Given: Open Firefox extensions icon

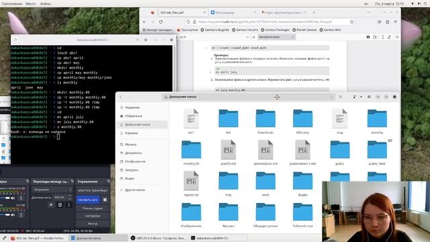Looking at the screenshot, I should pos(387,22).
